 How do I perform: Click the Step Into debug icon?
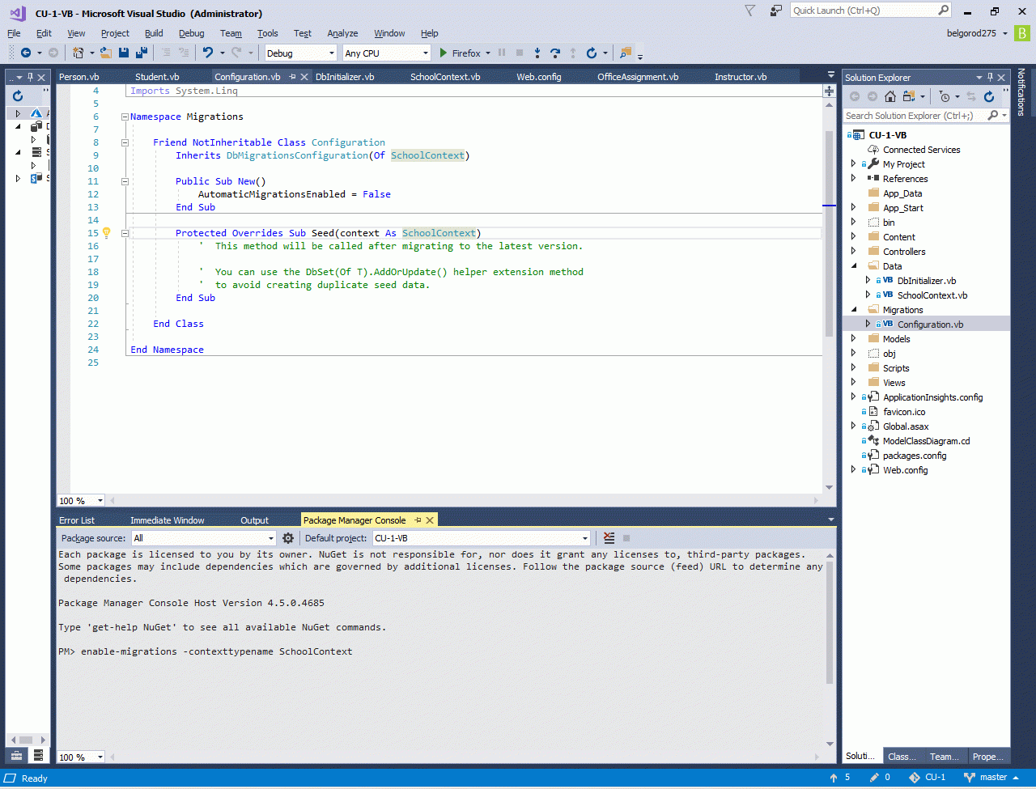pos(537,53)
